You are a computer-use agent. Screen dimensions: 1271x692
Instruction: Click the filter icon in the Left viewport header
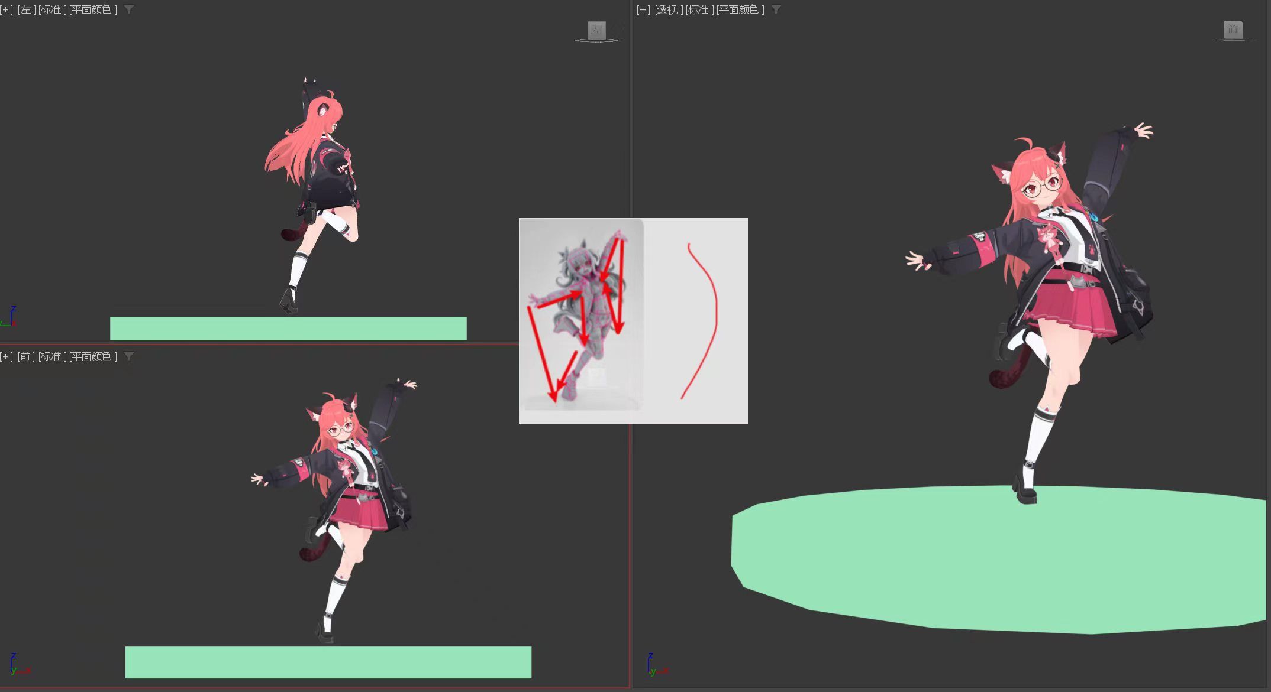tap(129, 9)
